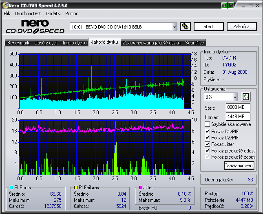Image resolution: width=263 pixels, height=214 pixels.
Task: Click the Start button
Action: [208, 26]
